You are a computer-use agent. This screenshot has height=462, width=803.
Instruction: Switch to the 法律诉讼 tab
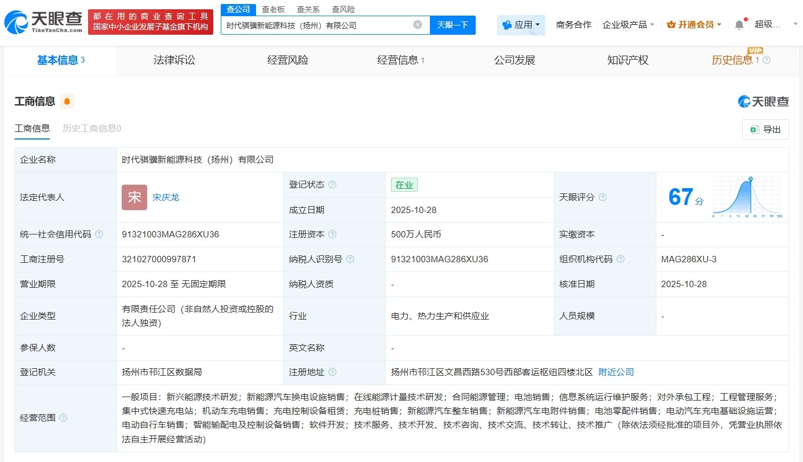point(174,60)
